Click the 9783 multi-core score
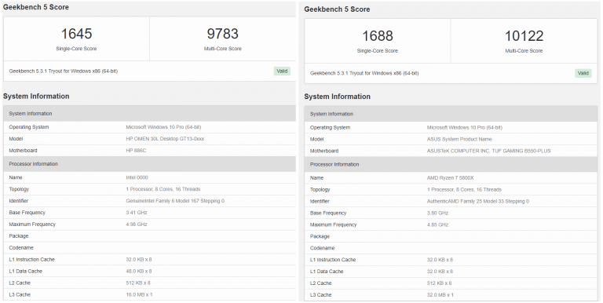 [223, 34]
